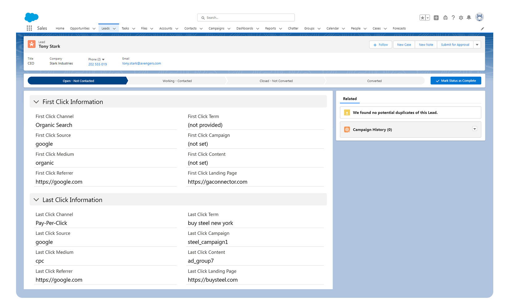Screen dimensions: 509x304
Task: Select the Leads tab
Action: coord(106,28)
